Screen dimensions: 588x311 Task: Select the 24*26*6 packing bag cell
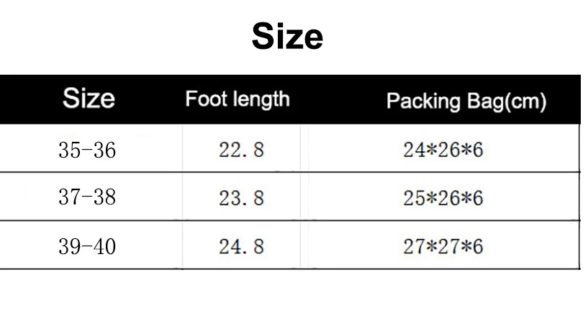[443, 150]
